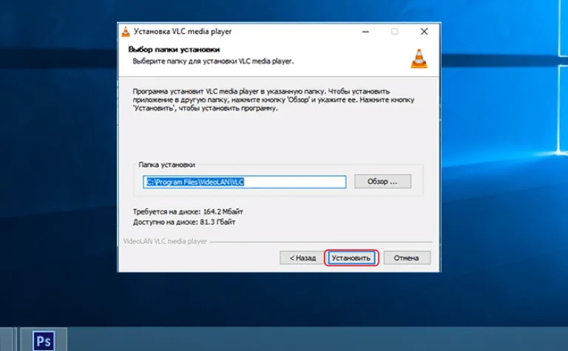This screenshot has width=568, height=351.
Task: Click the VLC cone icon in title bar
Action: click(125, 32)
